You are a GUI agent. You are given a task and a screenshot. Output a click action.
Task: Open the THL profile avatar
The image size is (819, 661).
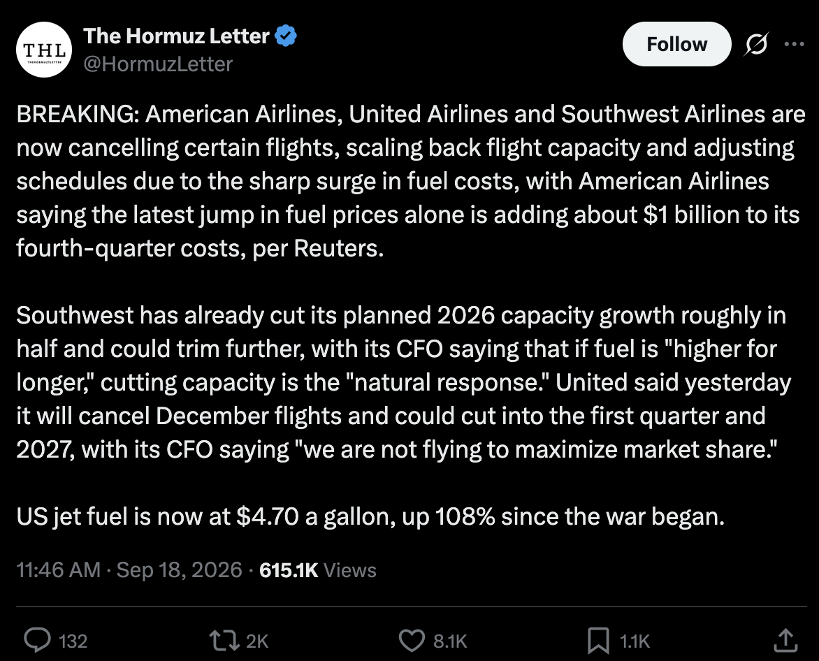click(x=44, y=50)
